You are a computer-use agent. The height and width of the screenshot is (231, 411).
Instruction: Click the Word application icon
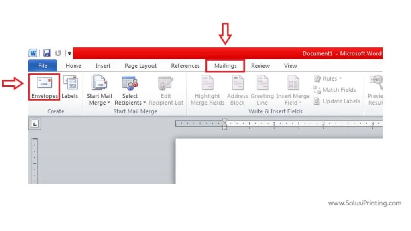point(33,53)
